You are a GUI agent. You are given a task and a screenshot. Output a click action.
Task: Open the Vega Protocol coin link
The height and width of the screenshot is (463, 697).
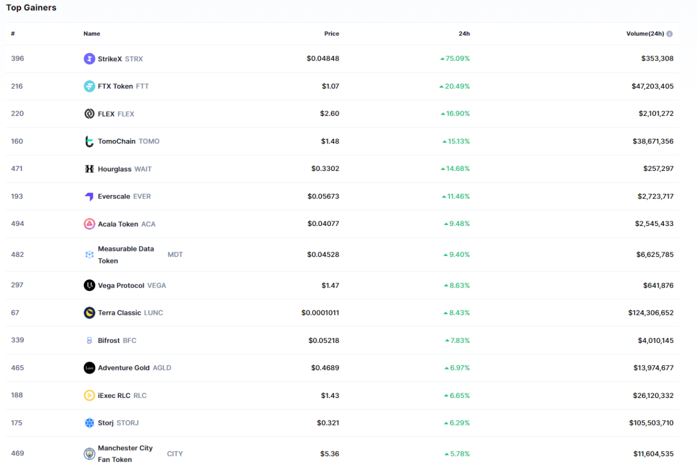(x=121, y=286)
